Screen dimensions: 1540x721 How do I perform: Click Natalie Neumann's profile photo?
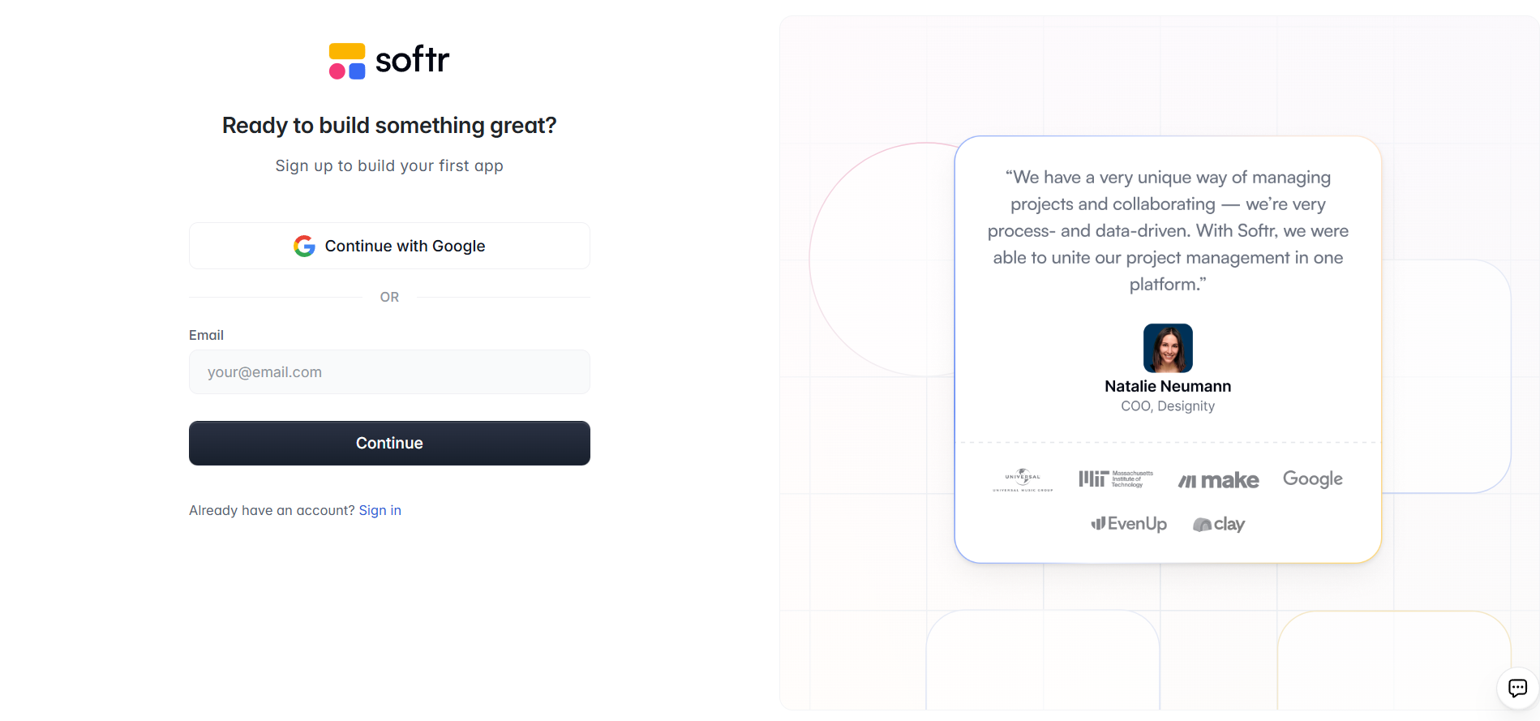[x=1168, y=348]
